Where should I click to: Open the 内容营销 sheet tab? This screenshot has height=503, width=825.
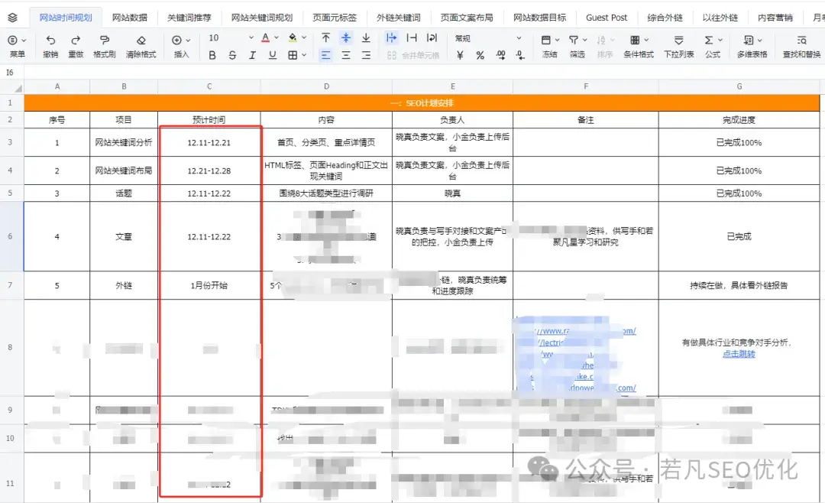click(775, 18)
